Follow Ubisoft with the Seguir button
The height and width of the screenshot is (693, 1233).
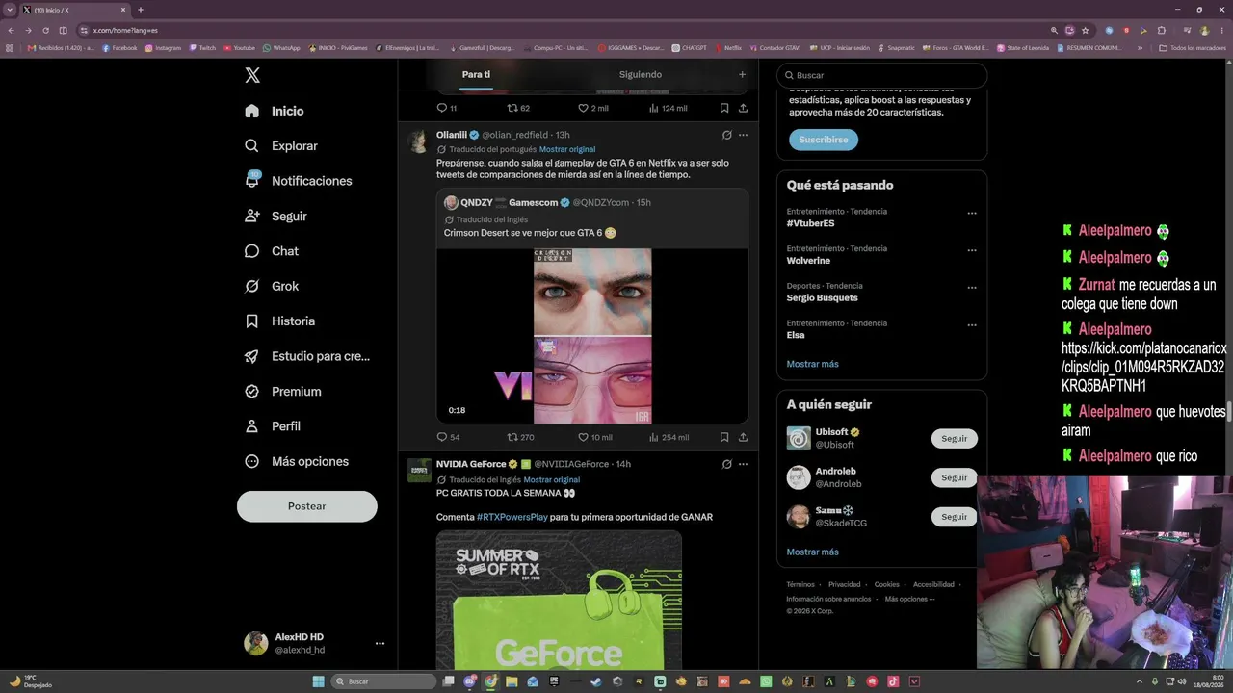(955, 439)
